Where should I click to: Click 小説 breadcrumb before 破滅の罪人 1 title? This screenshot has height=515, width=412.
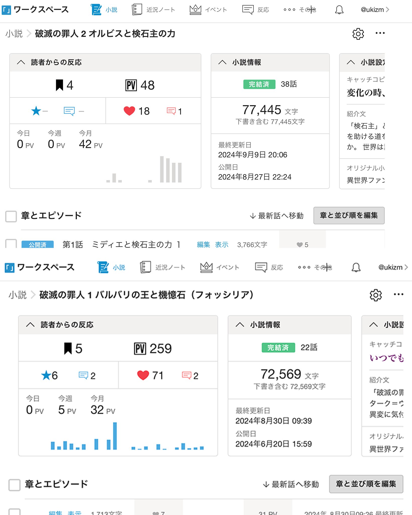point(18,295)
